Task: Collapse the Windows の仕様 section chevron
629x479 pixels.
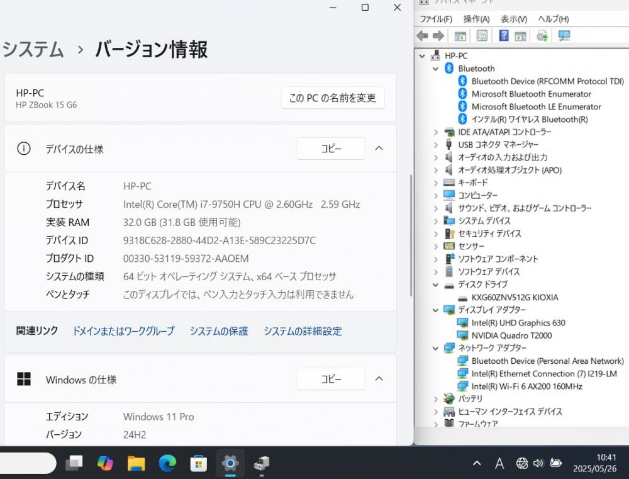Action: [379, 379]
